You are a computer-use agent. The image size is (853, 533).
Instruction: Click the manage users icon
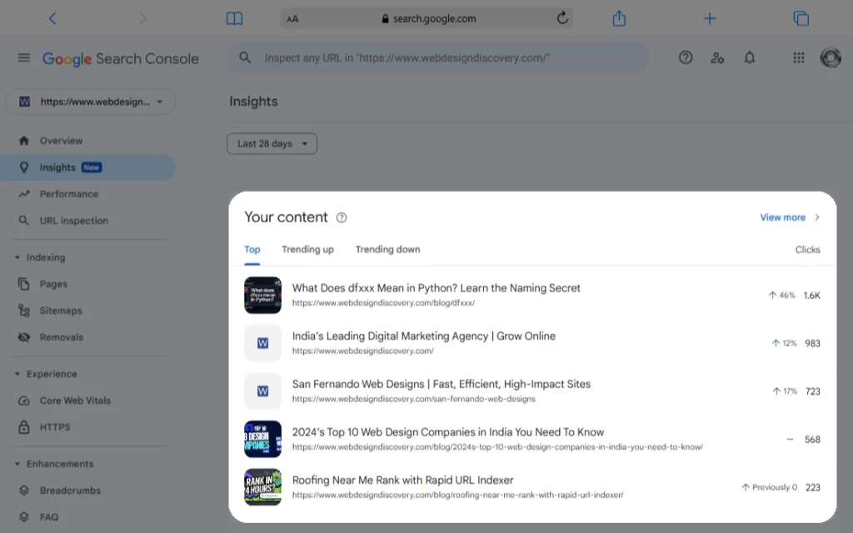(x=717, y=57)
